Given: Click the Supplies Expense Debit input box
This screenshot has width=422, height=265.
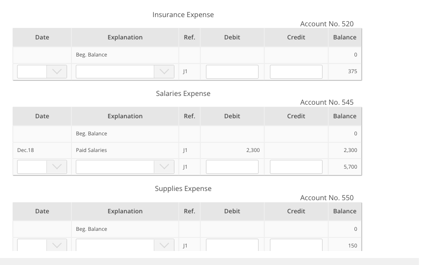Looking at the screenshot, I should (232, 245).
